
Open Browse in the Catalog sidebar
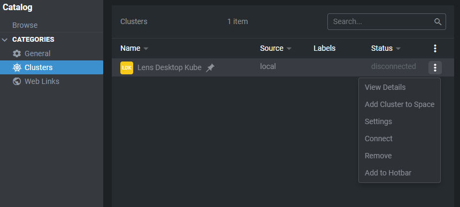point(25,25)
